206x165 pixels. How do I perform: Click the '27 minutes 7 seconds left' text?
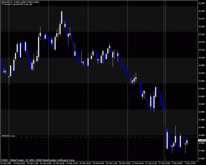(x=17, y=4)
